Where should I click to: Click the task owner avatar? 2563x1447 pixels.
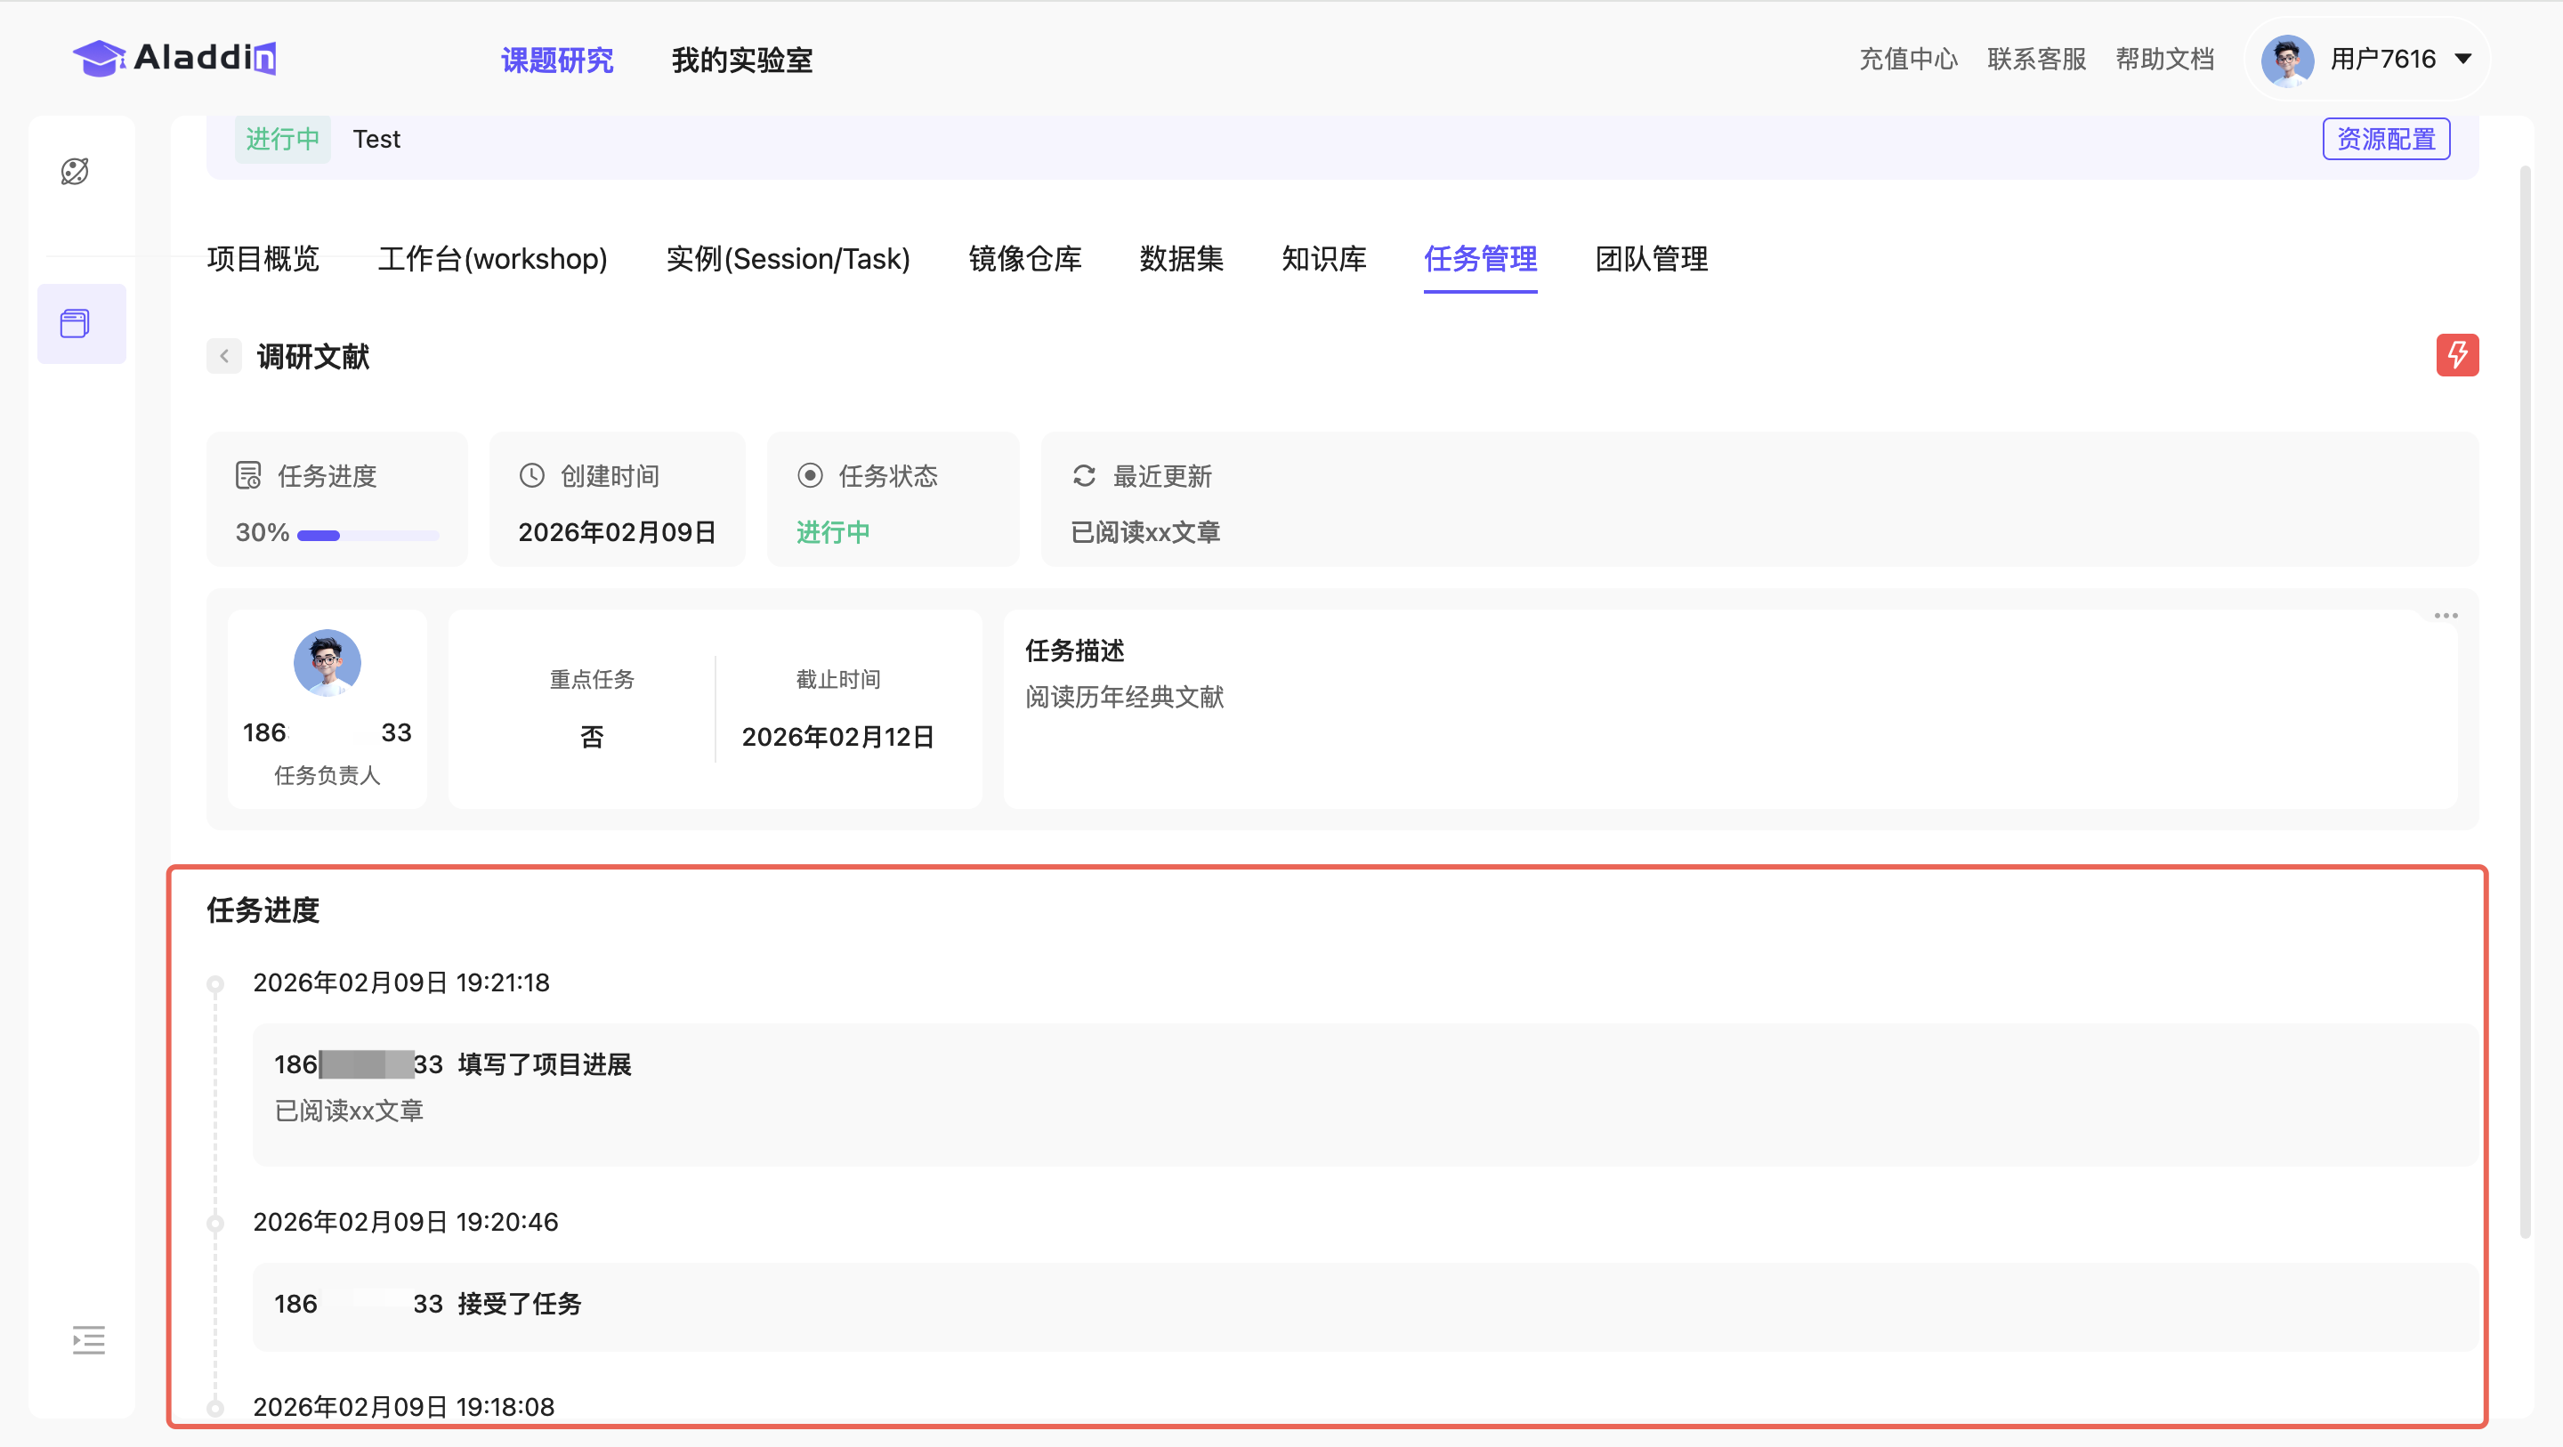point(327,662)
